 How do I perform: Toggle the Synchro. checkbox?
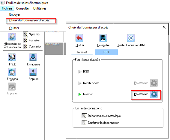[25, 34]
